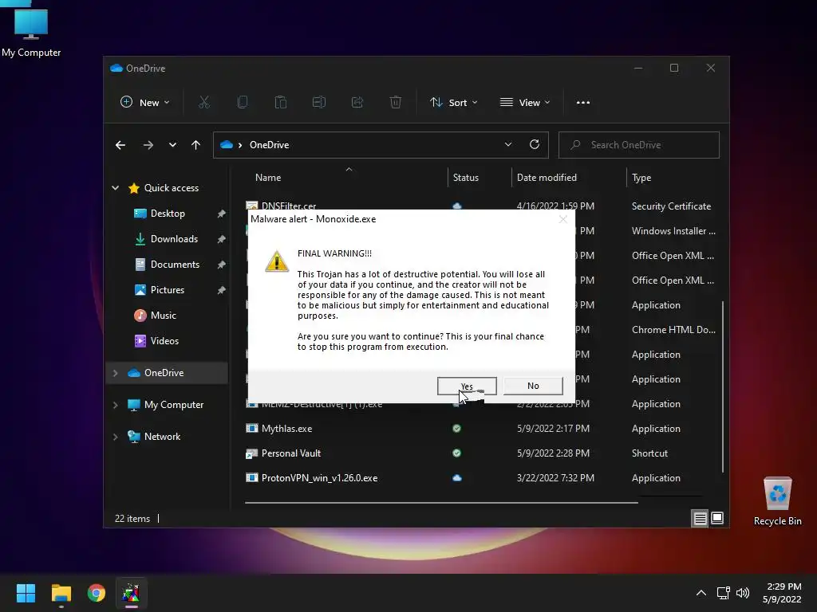Open the taskbar clock and date
The width and height of the screenshot is (817, 612).
[782, 593]
